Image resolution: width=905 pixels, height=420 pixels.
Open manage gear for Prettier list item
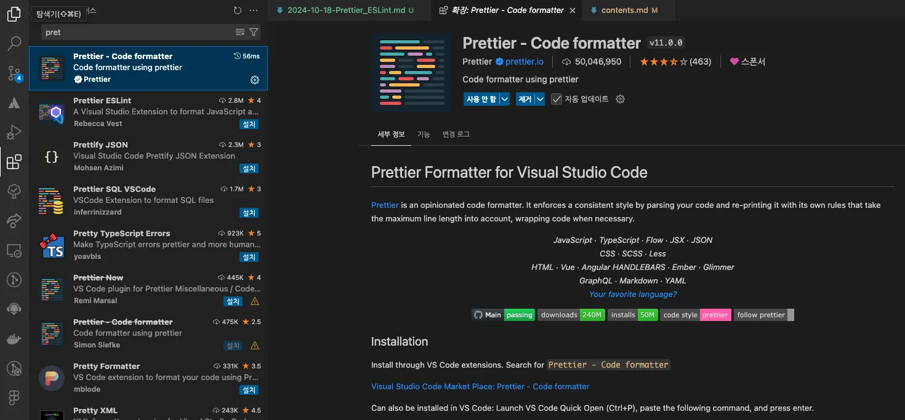[255, 80]
